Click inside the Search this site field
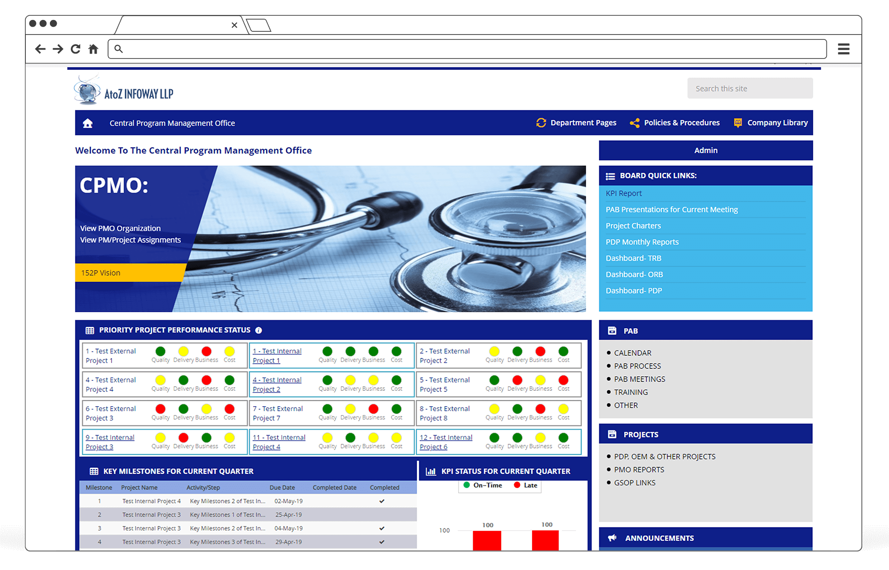 tap(749, 88)
